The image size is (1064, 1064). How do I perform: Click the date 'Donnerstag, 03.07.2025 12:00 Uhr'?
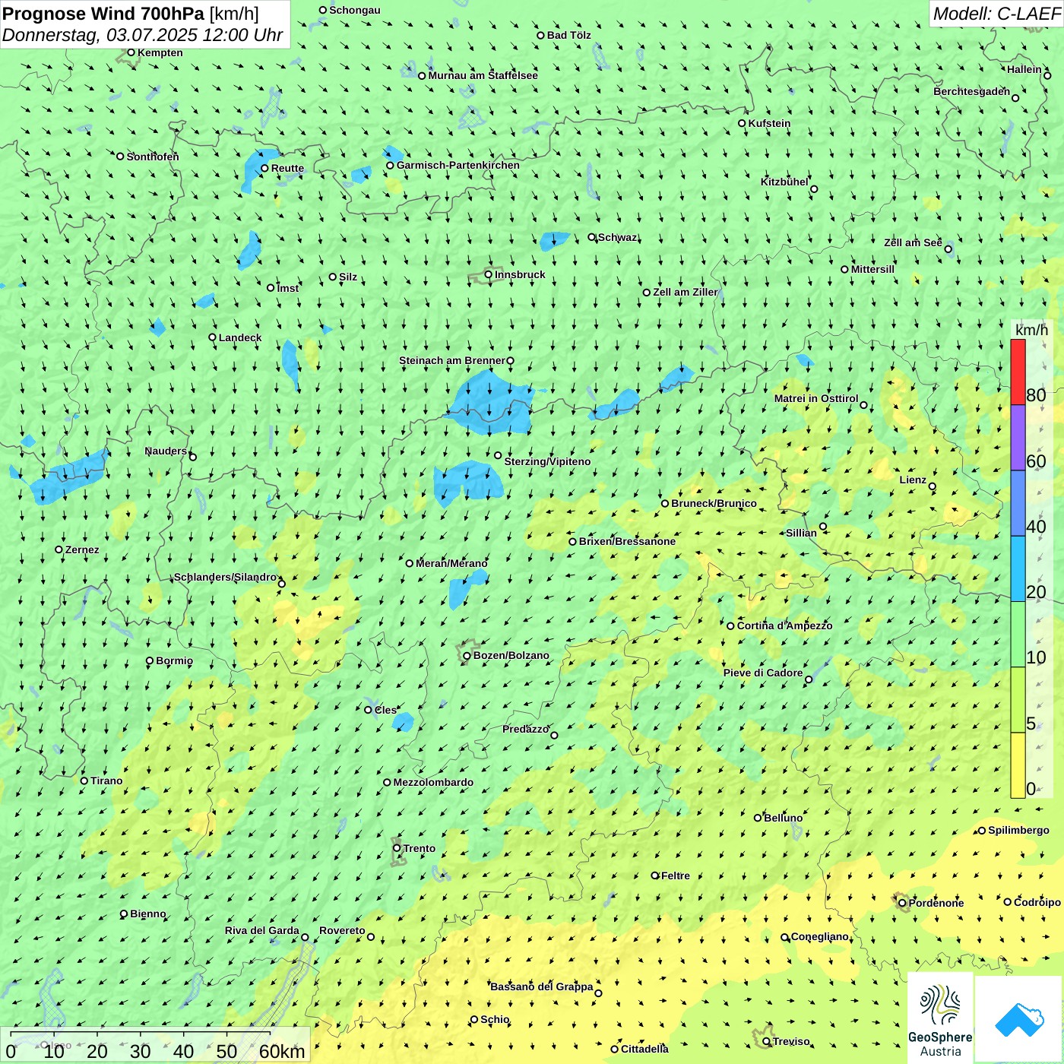pyautogui.click(x=143, y=35)
